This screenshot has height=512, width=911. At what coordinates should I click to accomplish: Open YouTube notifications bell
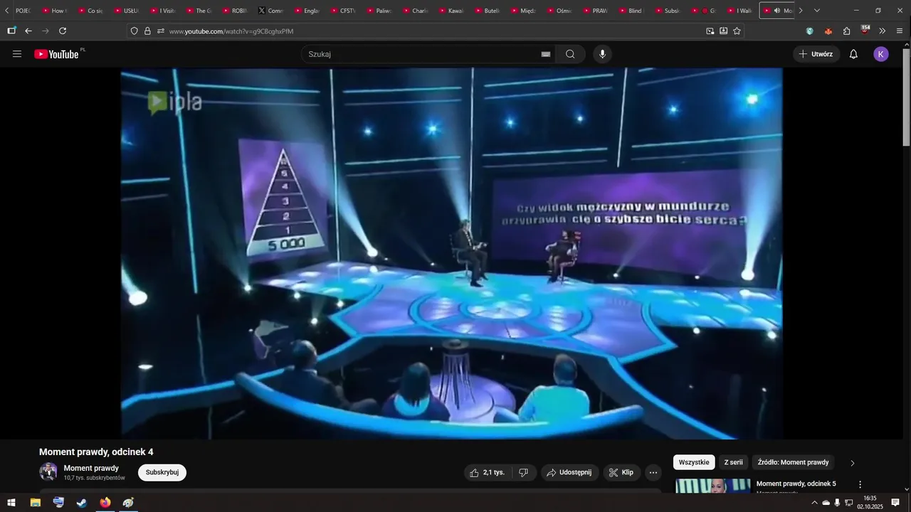(x=853, y=54)
